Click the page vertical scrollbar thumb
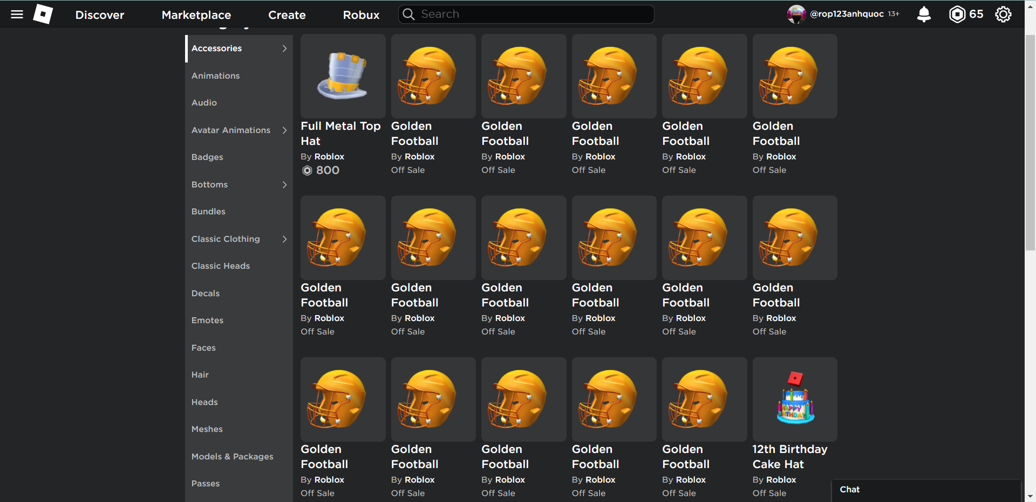The height and width of the screenshot is (502, 1036). click(1030, 143)
